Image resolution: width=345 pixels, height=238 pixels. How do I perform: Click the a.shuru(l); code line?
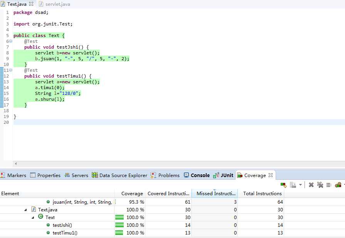click(x=50, y=99)
